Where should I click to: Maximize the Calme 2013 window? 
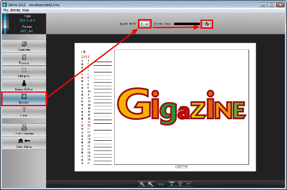(x=272, y=5)
